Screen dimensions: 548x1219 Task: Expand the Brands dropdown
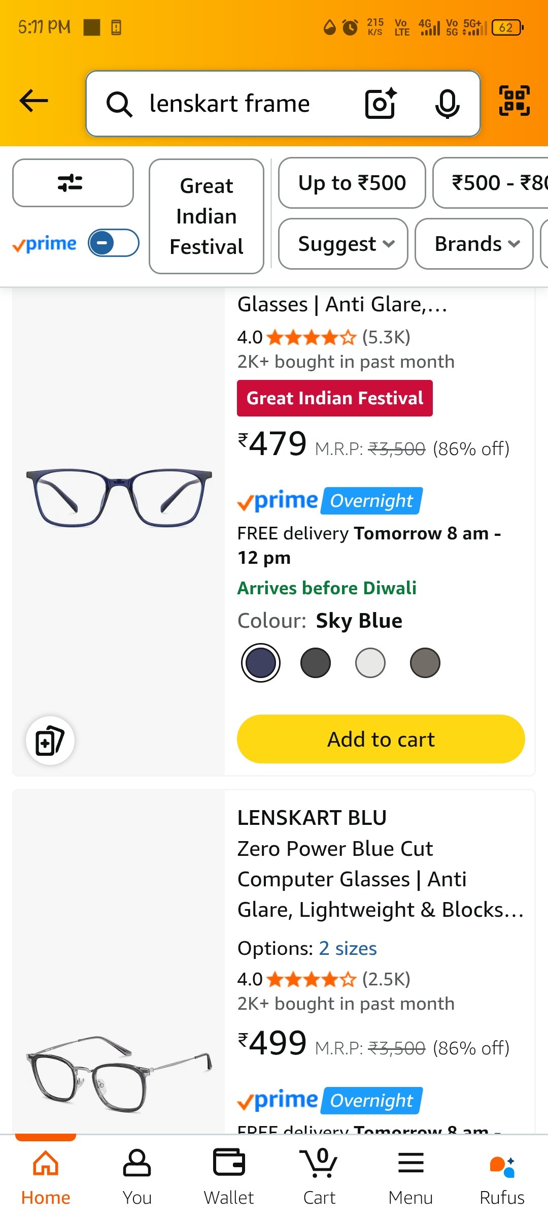click(x=474, y=244)
